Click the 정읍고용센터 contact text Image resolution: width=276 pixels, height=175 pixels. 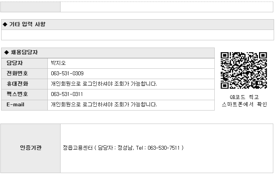[x=123, y=148]
